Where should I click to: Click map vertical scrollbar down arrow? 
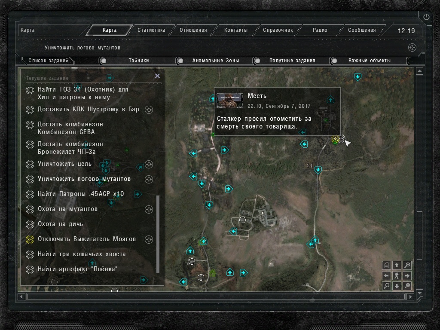tap(419, 293)
